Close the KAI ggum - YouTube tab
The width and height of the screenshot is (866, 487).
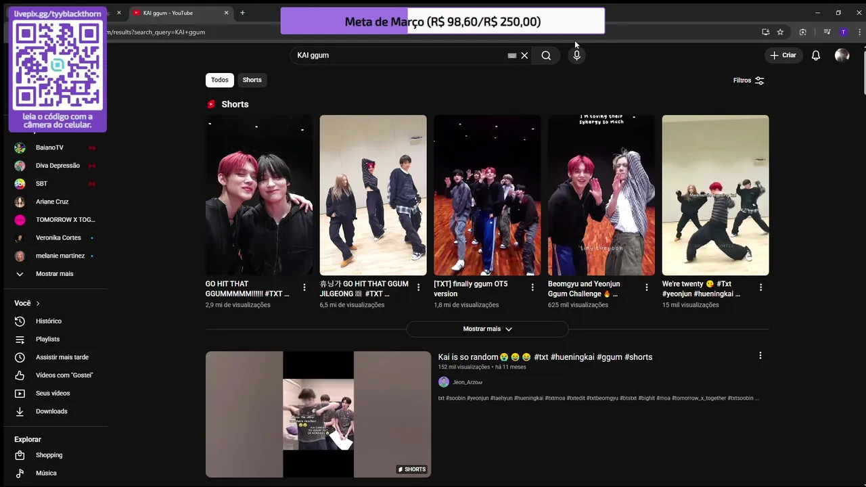[226, 13]
